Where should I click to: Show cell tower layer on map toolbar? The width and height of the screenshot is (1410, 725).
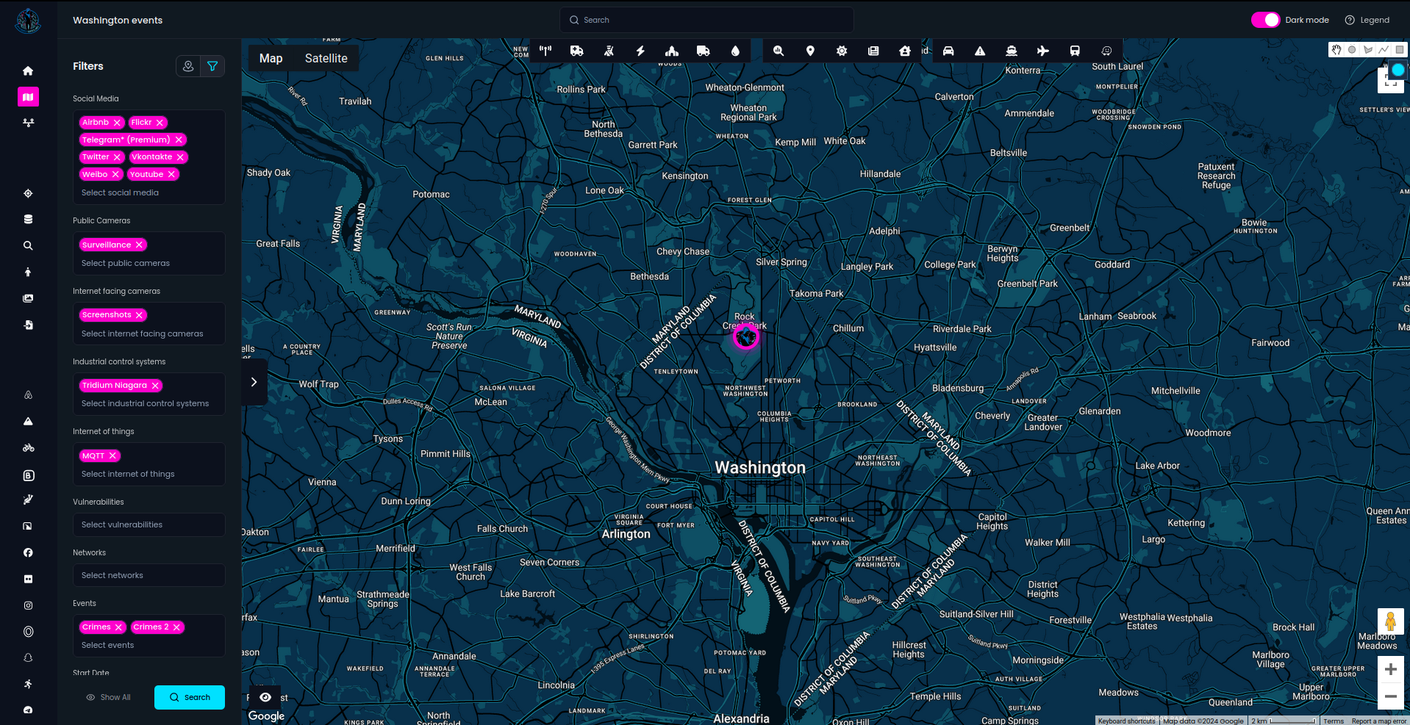[x=545, y=51]
